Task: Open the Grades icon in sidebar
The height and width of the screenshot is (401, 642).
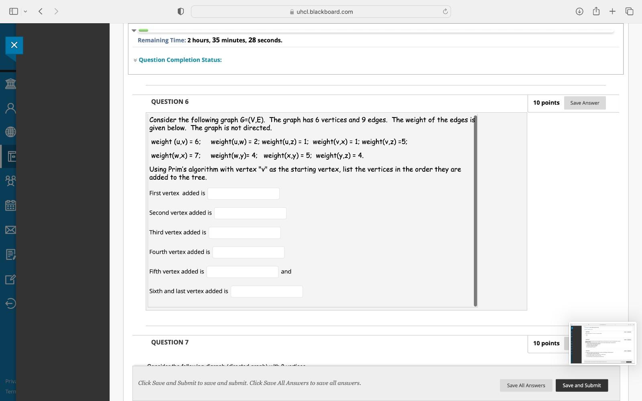Action: click(x=10, y=254)
